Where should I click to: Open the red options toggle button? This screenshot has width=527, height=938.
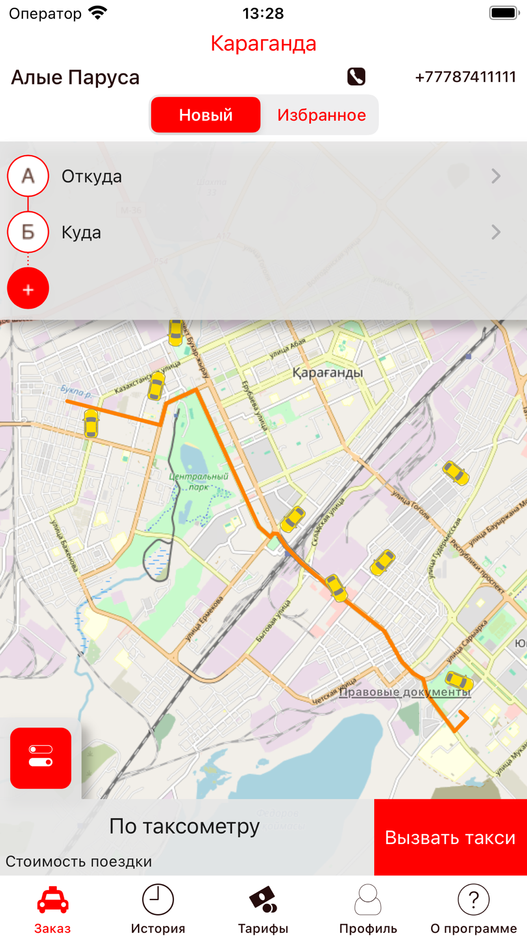click(41, 758)
